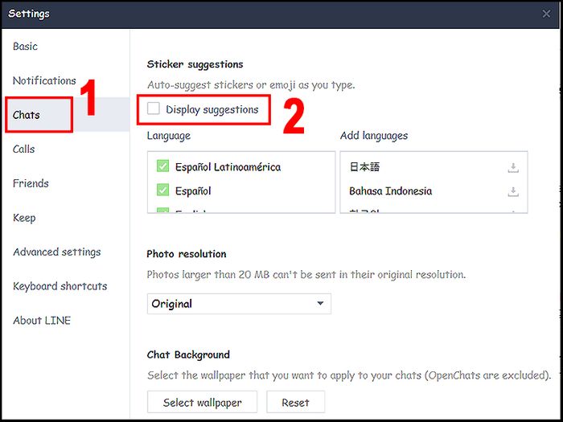Open the Photo resolution dropdown
The height and width of the screenshot is (422, 563).
239,304
